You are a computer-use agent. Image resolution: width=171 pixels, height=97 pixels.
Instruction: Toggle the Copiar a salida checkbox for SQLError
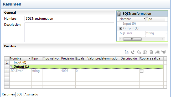coord(142,71)
